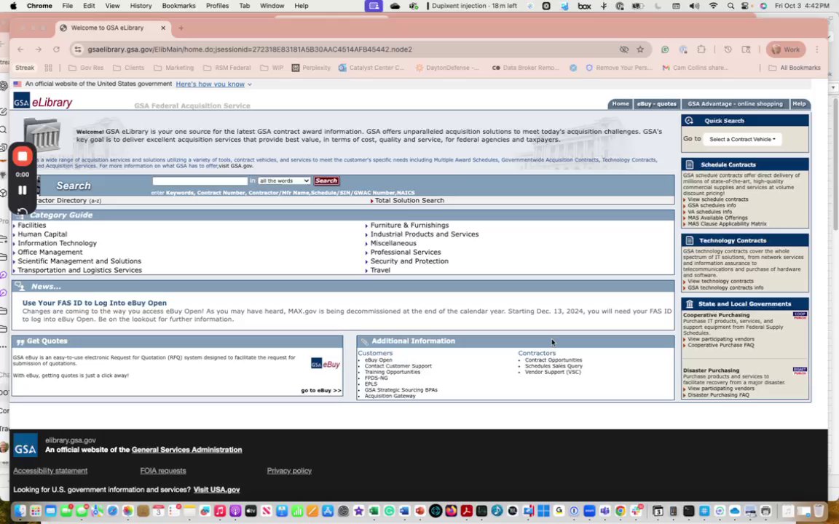Reload the page in Chrome

tap(56, 49)
